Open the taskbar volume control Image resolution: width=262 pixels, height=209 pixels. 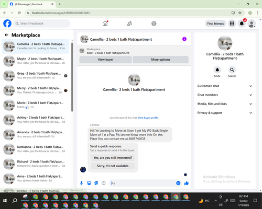point(221,205)
